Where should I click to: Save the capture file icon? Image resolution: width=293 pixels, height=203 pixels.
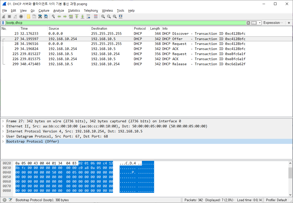[x=34, y=17]
